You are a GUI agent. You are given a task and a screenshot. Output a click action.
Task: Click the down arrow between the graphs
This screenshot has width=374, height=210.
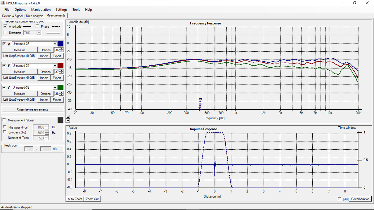click(x=68, y=120)
